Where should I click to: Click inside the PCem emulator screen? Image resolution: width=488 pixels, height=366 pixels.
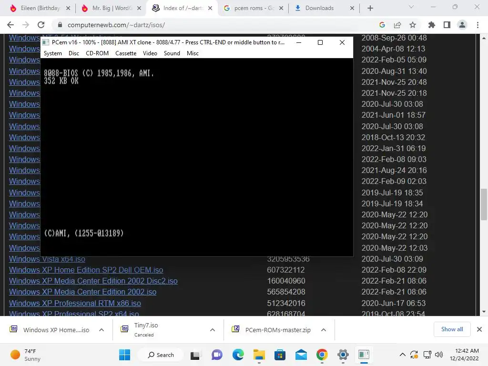pos(197,157)
